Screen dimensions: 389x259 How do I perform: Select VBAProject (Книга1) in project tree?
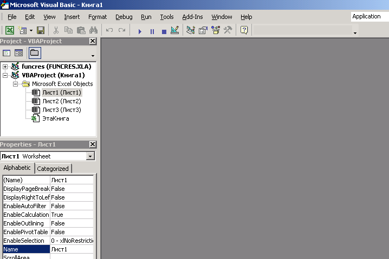click(53, 75)
